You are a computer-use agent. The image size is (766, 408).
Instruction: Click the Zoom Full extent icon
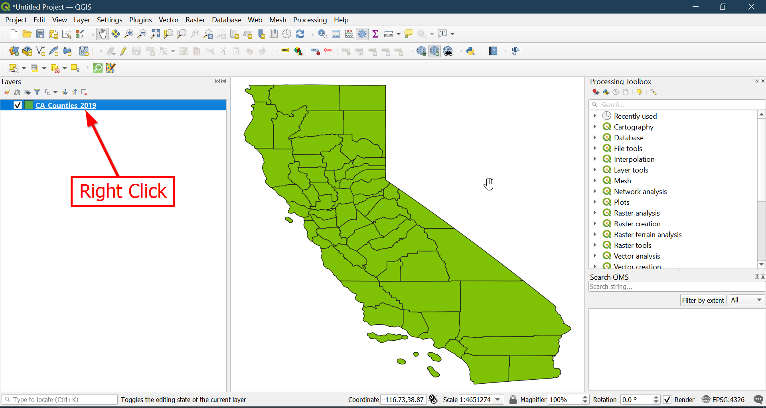pyautogui.click(x=155, y=34)
